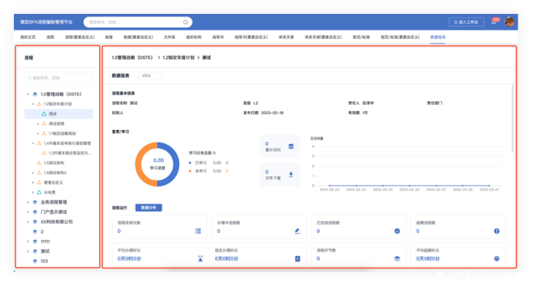The height and width of the screenshot is (285, 533).
Task: Click the 已完成流程数 checkmark icon
Action: (397, 231)
